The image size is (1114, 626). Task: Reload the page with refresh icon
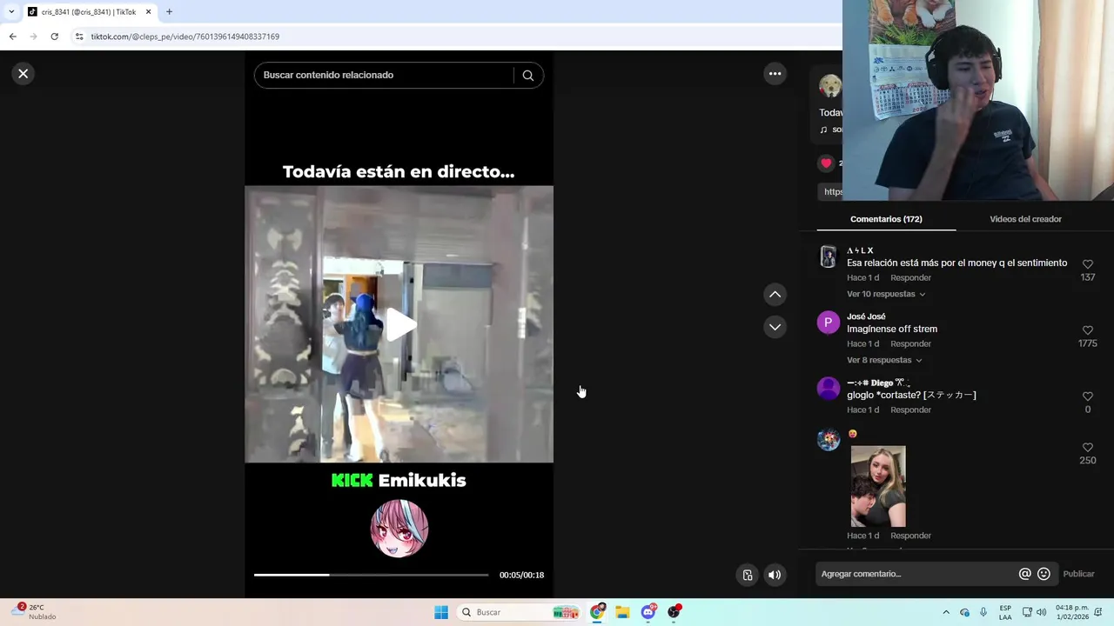pyautogui.click(x=54, y=37)
